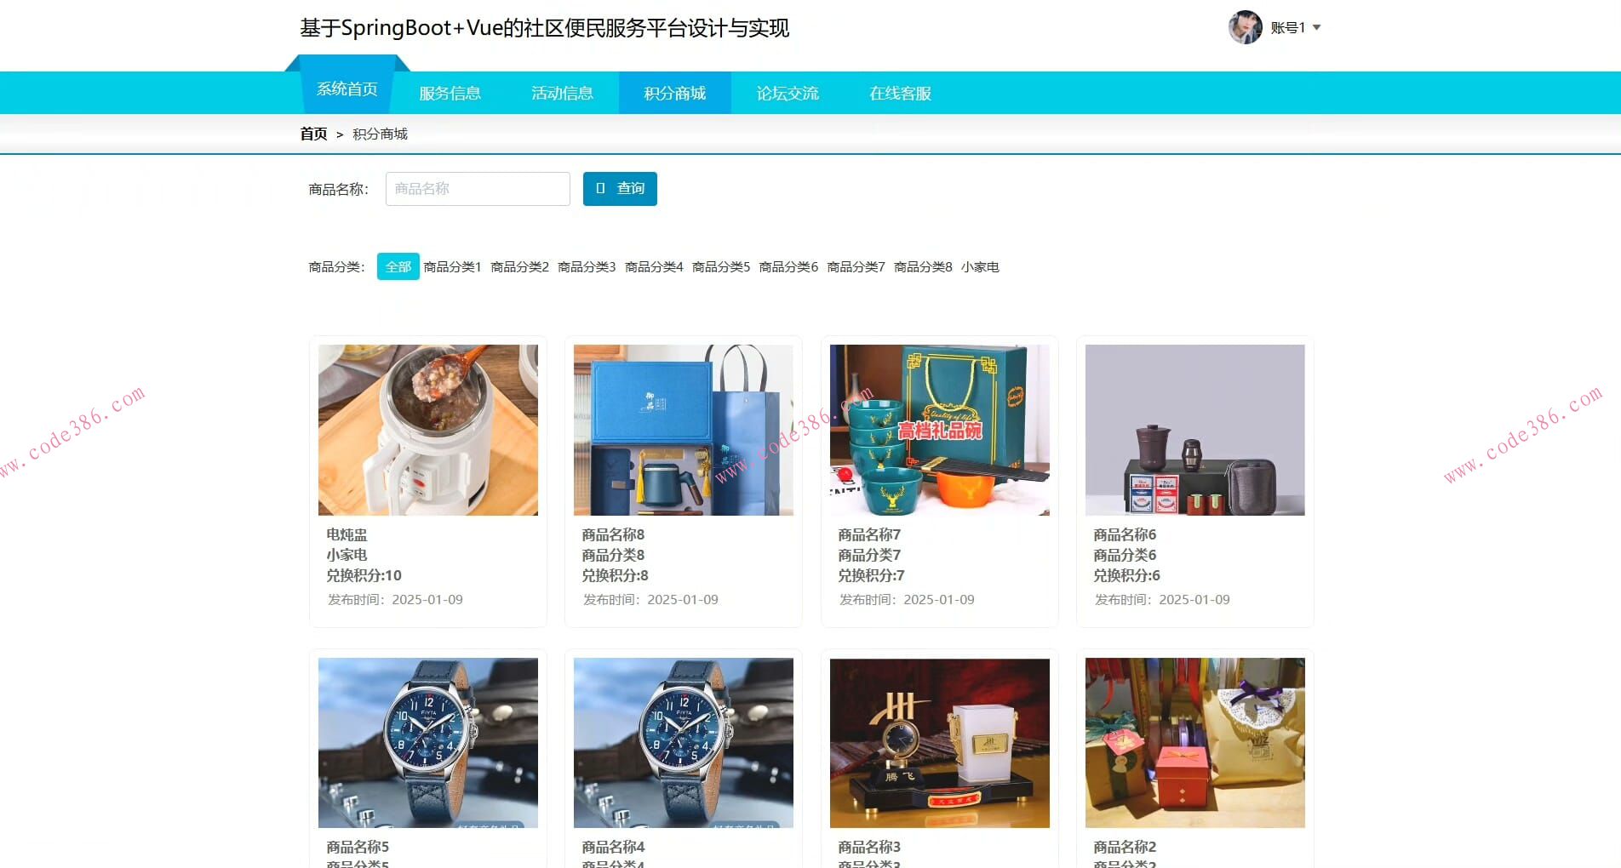Open the 在线客服 page

900,92
